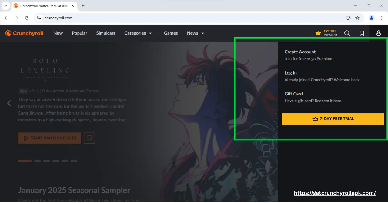The image size is (388, 203).
Task: Click January 2025 Seasonal Sampler heading
Action: pyautogui.click(x=74, y=190)
